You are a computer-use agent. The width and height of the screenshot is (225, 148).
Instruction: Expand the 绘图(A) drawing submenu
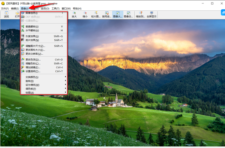pyautogui.click(x=44, y=93)
